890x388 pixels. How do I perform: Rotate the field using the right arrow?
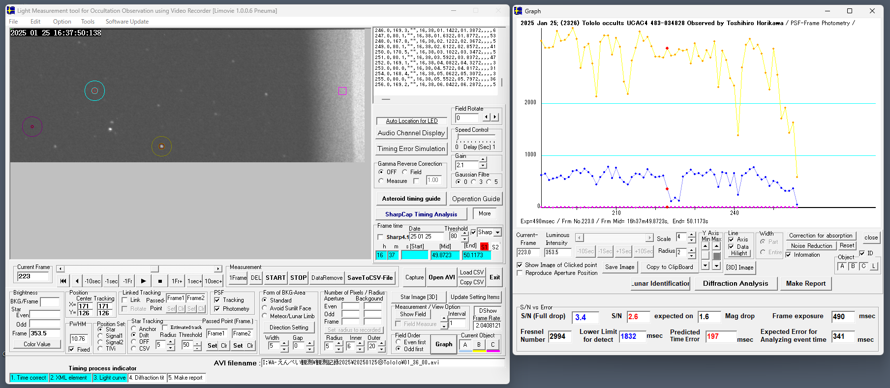click(495, 118)
